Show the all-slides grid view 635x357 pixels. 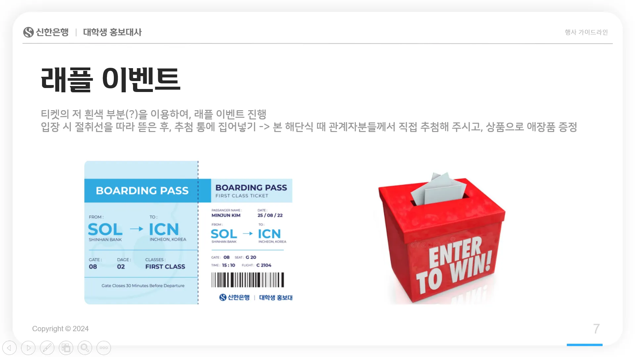pos(66,348)
